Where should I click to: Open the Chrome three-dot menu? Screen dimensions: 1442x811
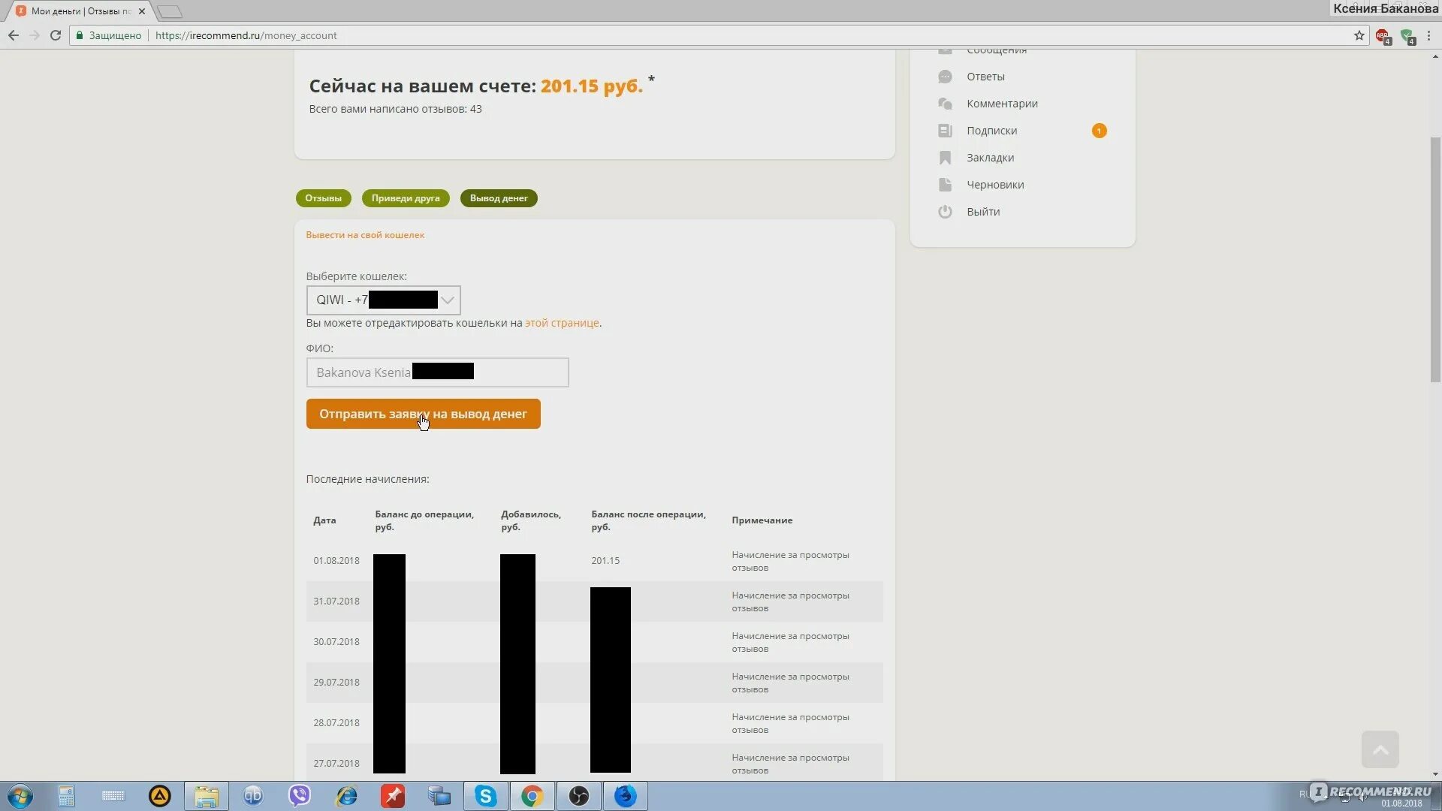tap(1428, 35)
